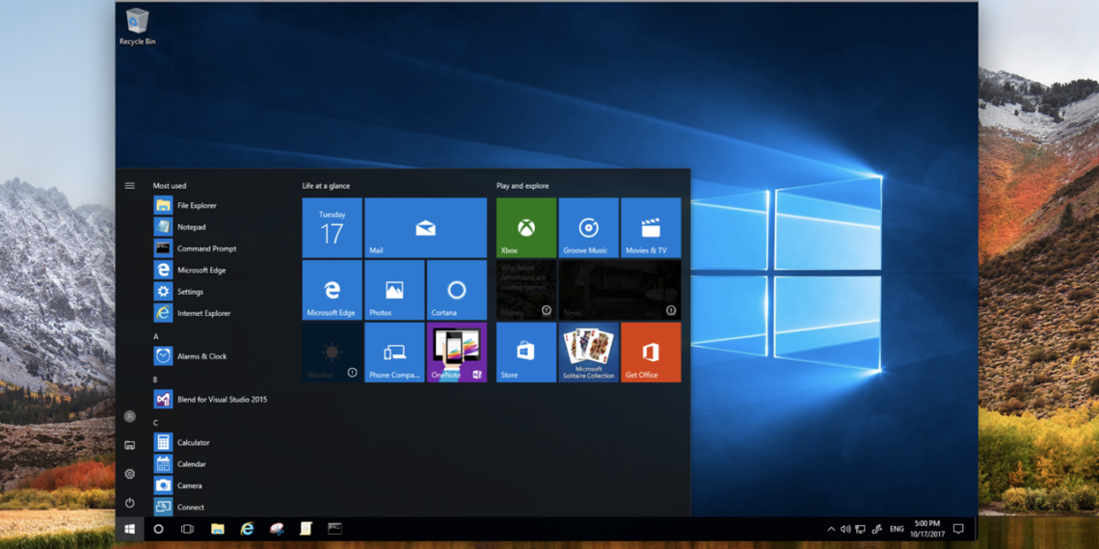This screenshot has height=549, width=1099.
Task: Open the File Explorer shortcut in Start sidebar
Action: click(130, 445)
